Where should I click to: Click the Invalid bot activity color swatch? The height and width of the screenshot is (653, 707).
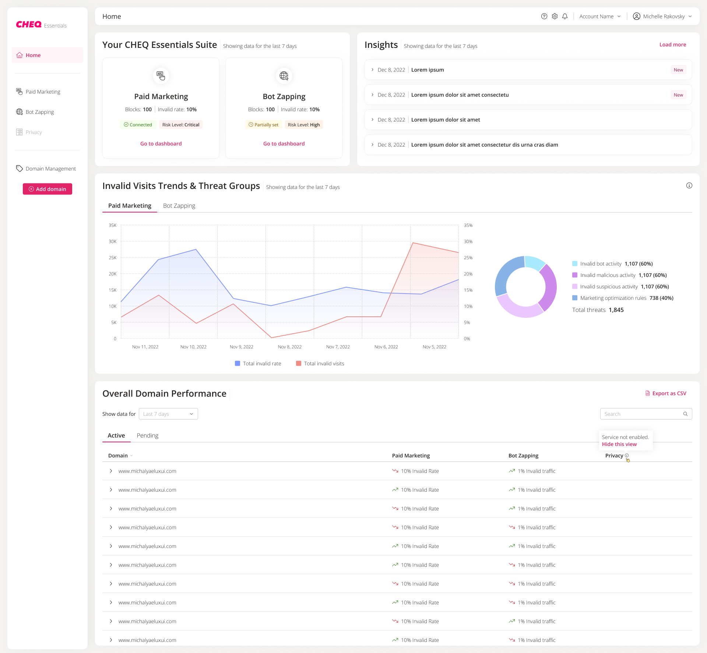(574, 263)
